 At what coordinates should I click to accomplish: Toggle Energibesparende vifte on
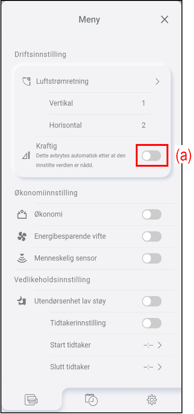coord(152,237)
